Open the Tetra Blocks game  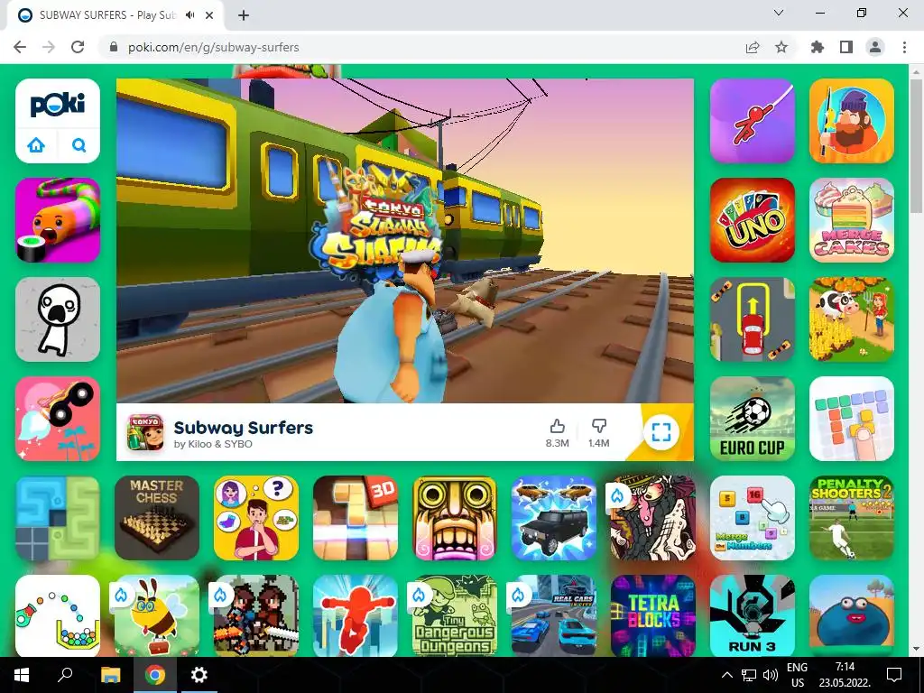pyautogui.click(x=653, y=615)
